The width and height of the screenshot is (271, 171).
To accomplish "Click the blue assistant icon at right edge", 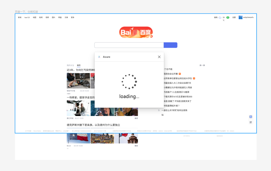I will [x=251, y=117].
